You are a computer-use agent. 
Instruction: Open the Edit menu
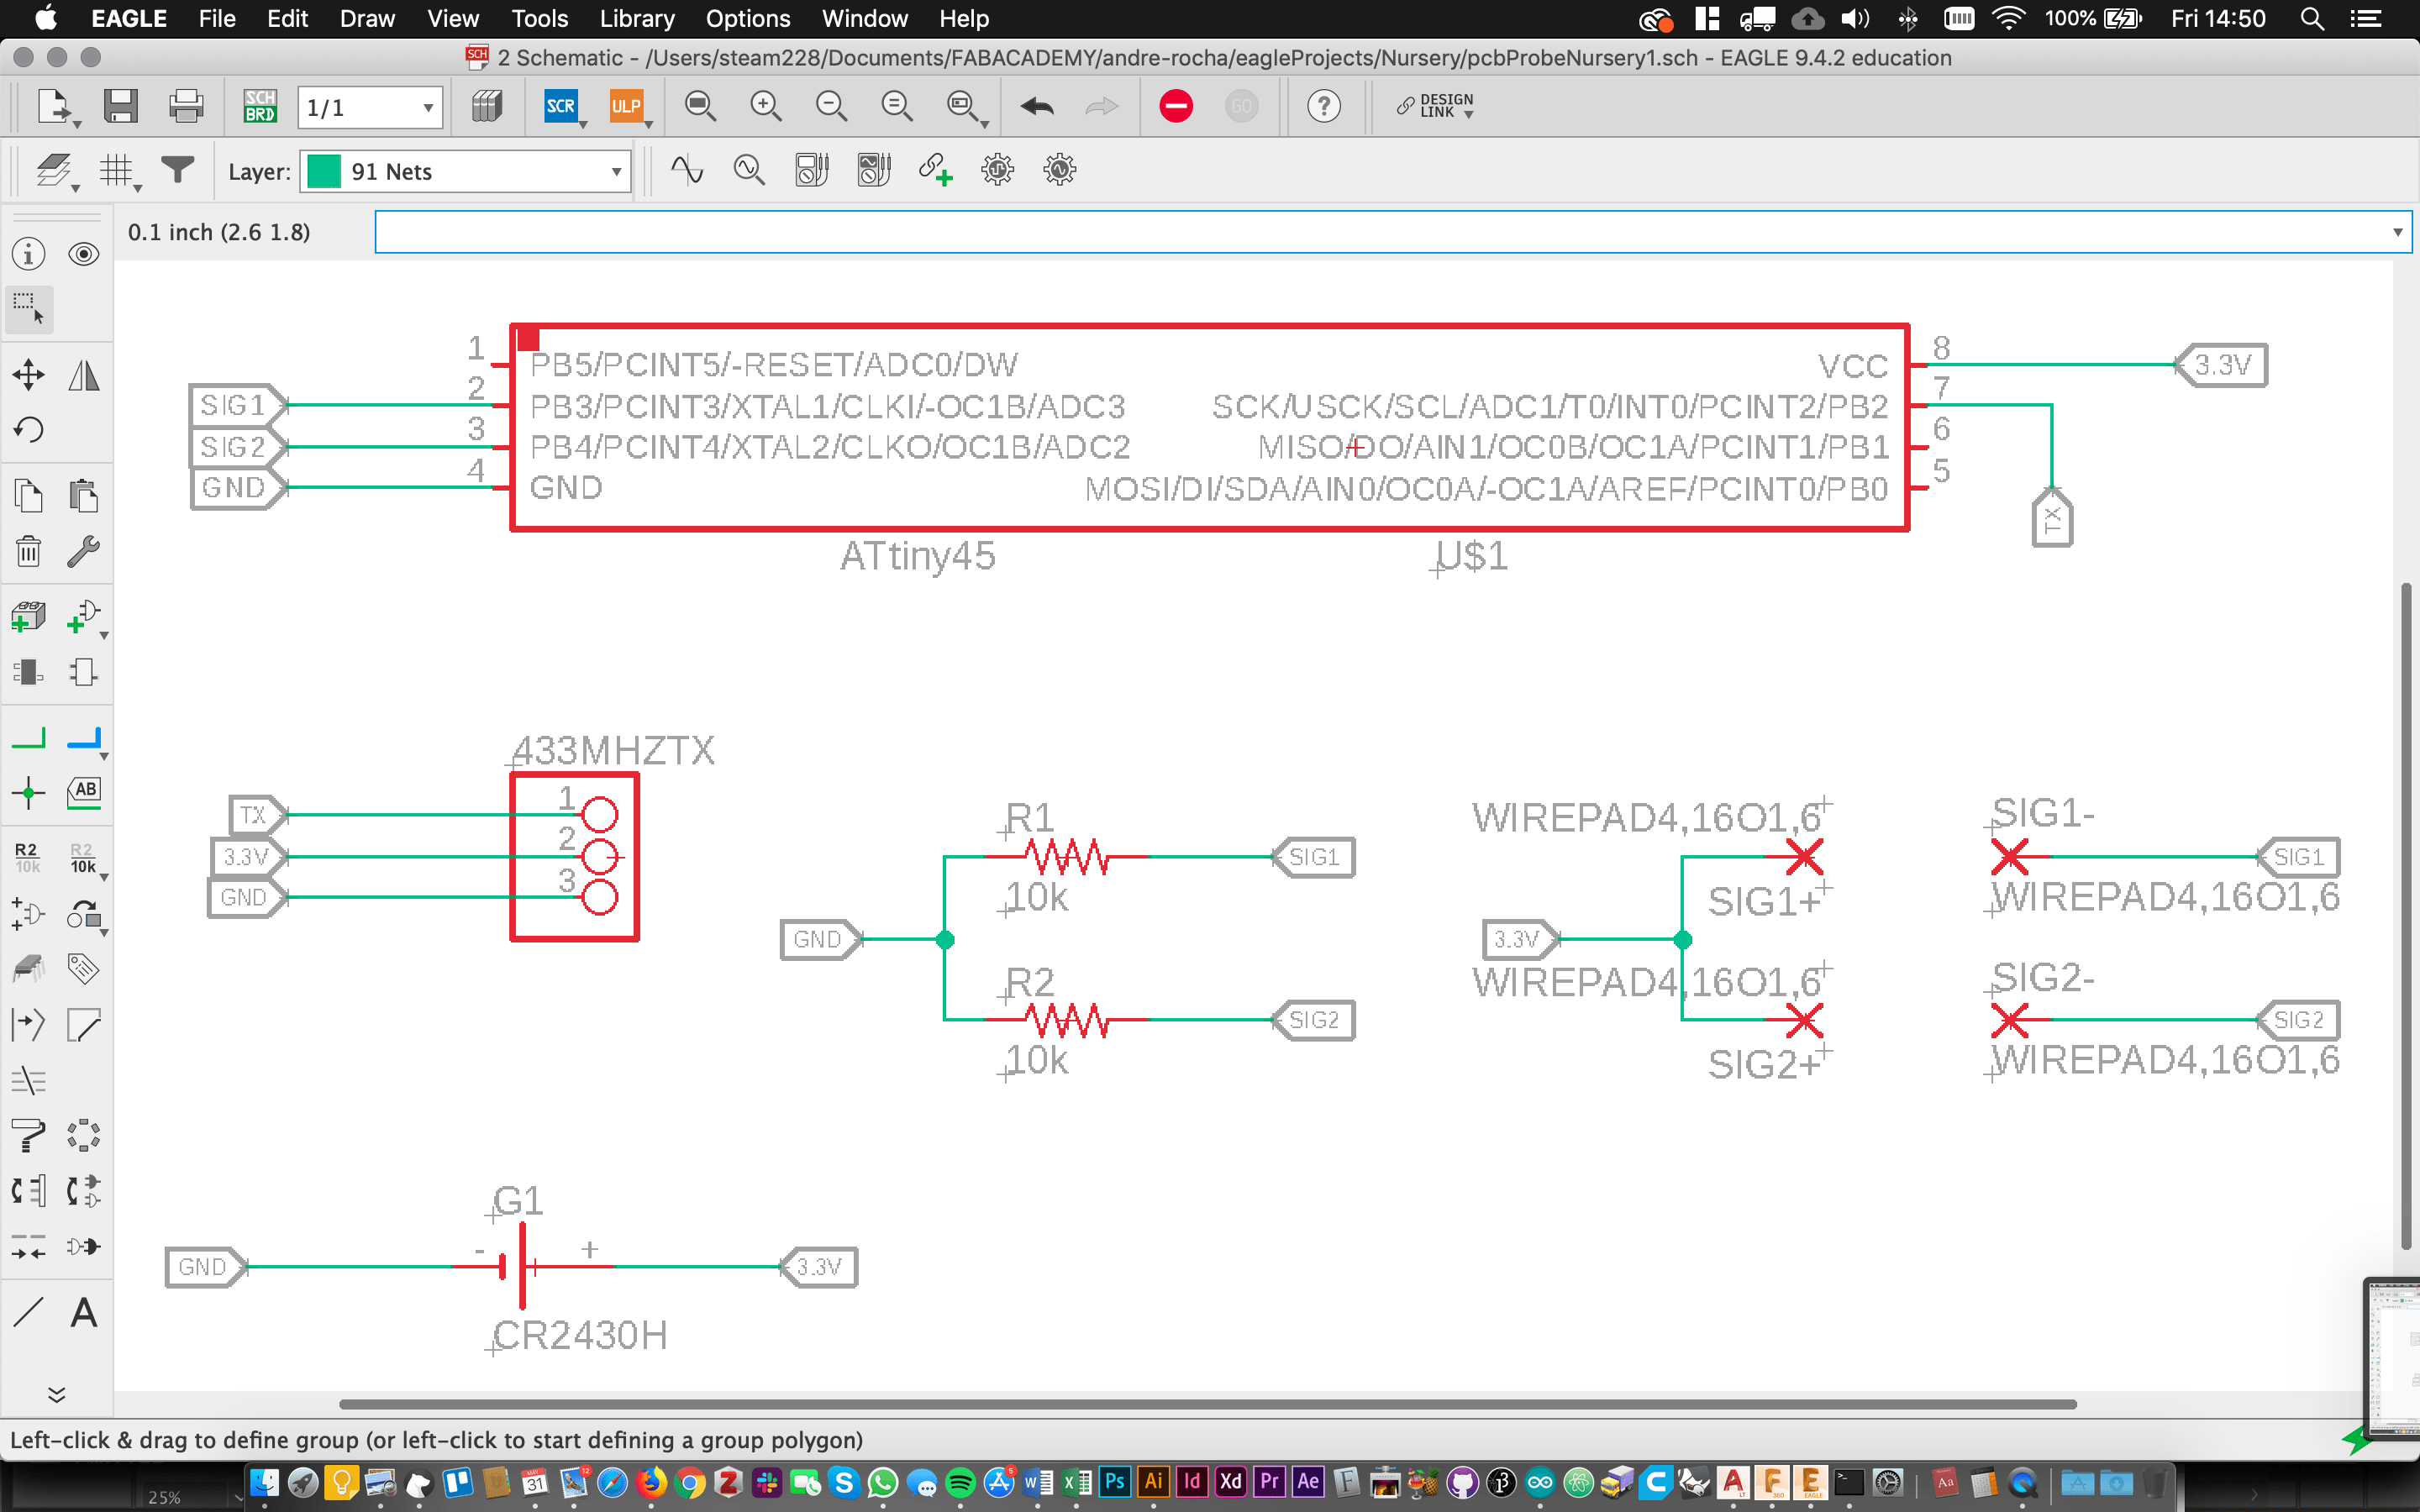tap(287, 18)
